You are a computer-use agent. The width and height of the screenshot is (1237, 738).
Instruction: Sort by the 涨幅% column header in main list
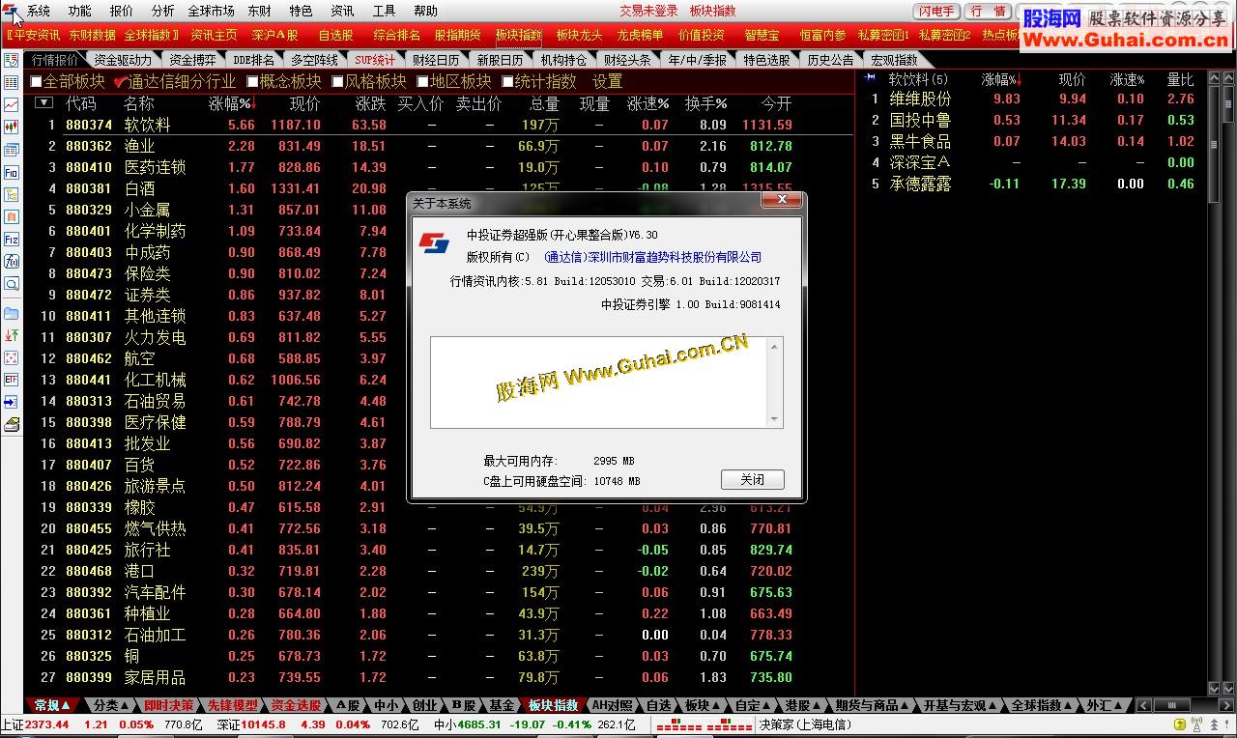tap(230, 102)
